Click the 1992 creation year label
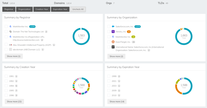Image resolution: width=207 pixels, height=108 pixels. [12, 81]
